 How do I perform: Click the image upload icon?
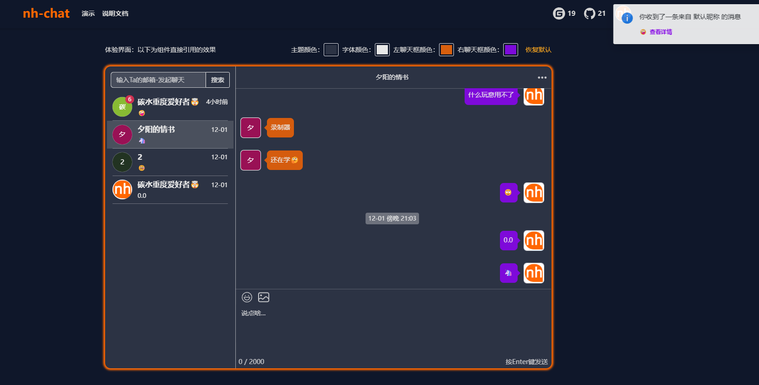[x=264, y=297]
